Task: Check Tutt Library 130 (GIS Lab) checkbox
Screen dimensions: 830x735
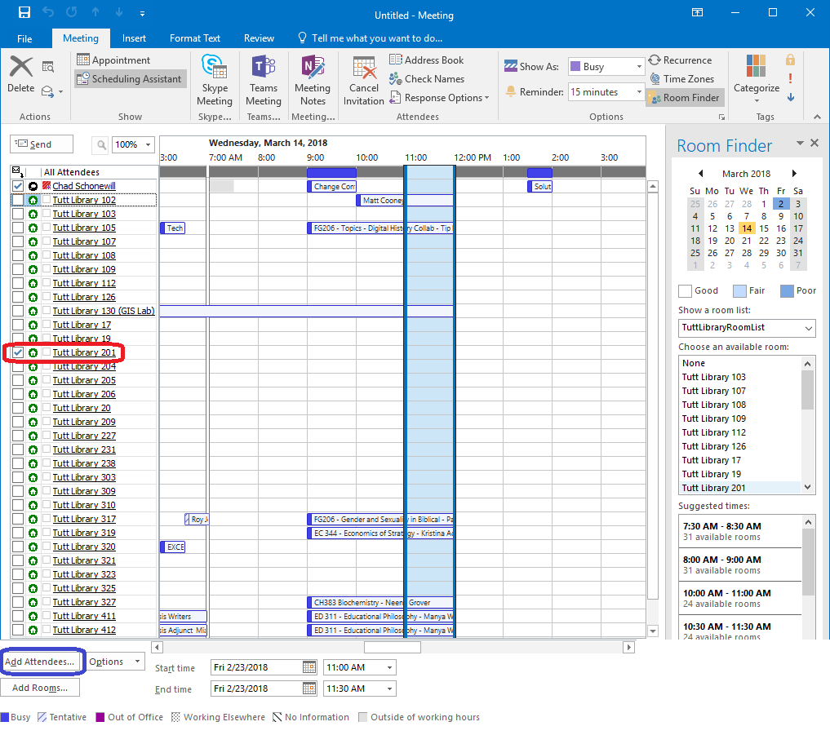Action: pyautogui.click(x=18, y=311)
